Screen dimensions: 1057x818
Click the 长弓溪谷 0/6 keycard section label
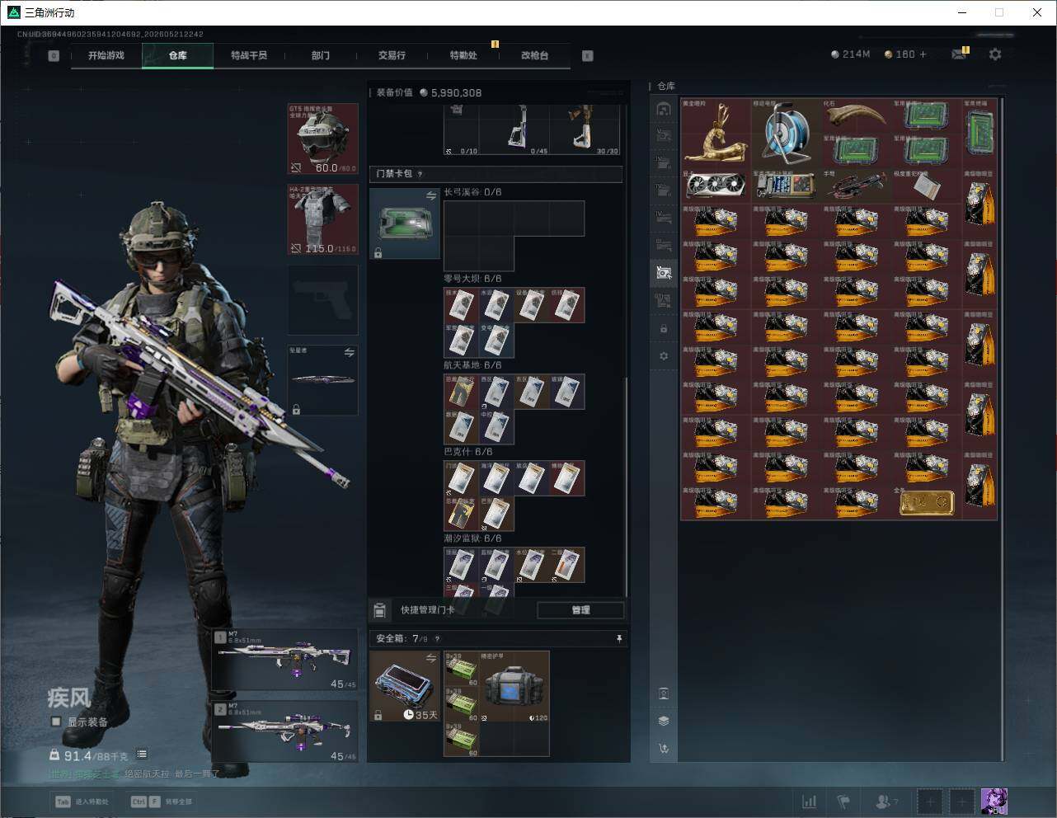click(x=472, y=192)
